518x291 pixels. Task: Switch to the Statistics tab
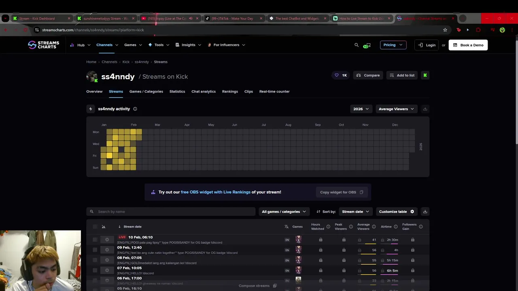click(x=177, y=91)
